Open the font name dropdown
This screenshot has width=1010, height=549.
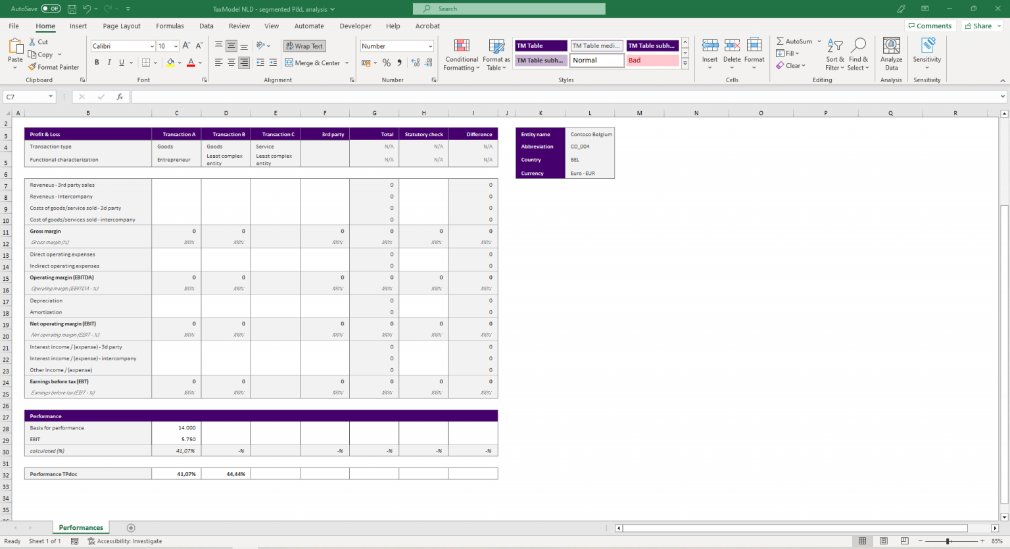[x=154, y=45]
